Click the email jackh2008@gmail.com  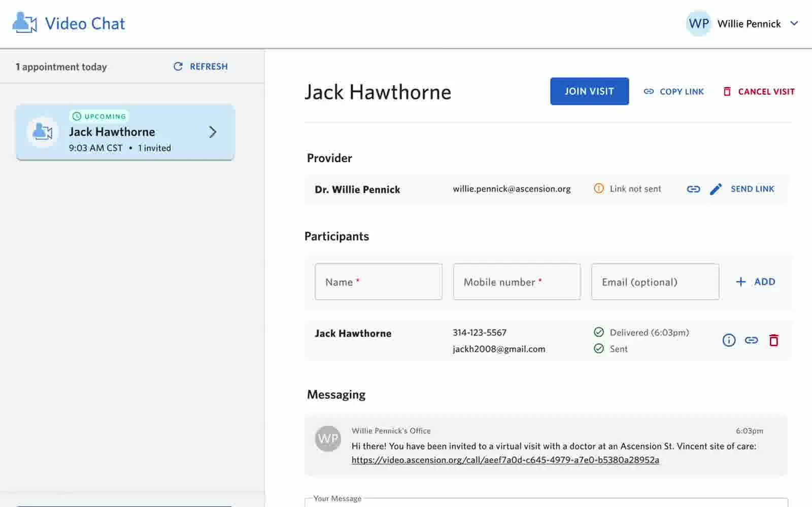pyautogui.click(x=499, y=349)
